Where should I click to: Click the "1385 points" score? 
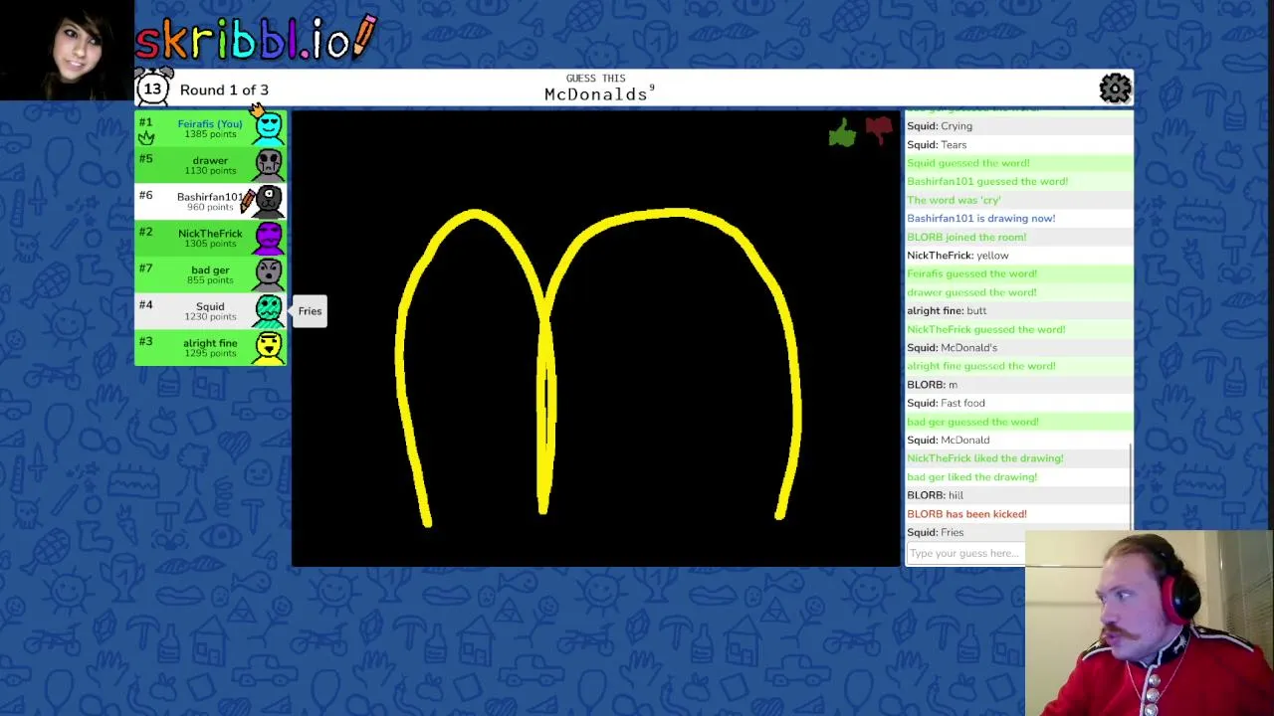[x=210, y=134]
